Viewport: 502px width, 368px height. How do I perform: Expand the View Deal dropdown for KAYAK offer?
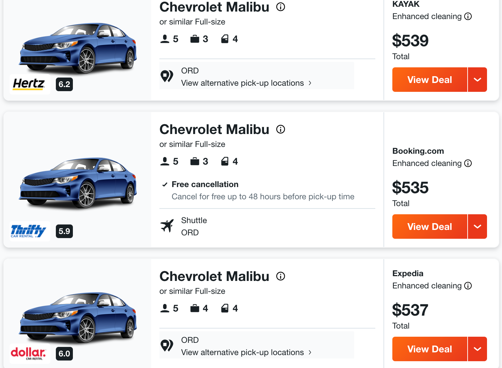click(477, 80)
